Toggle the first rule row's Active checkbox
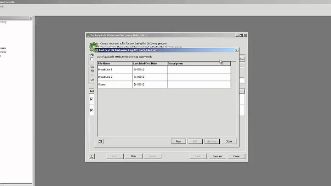This screenshot has height=186, width=331. tap(91, 99)
